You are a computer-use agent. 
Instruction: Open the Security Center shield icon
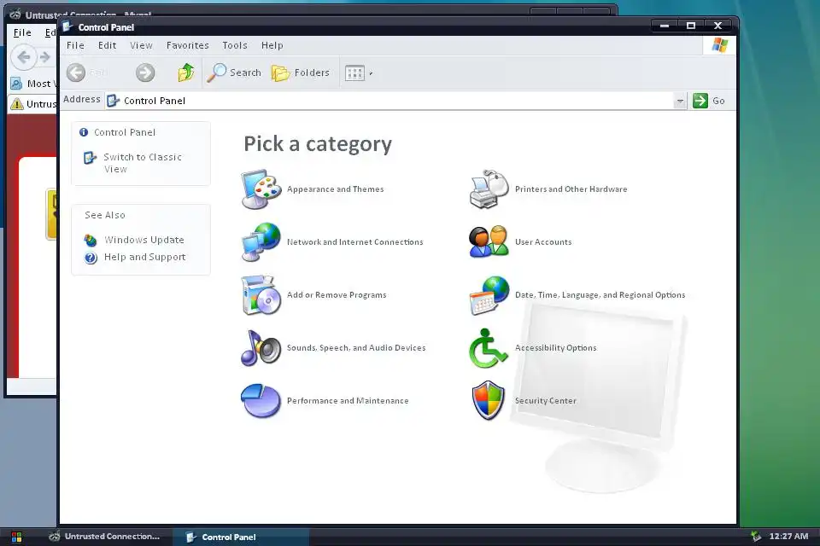point(489,401)
